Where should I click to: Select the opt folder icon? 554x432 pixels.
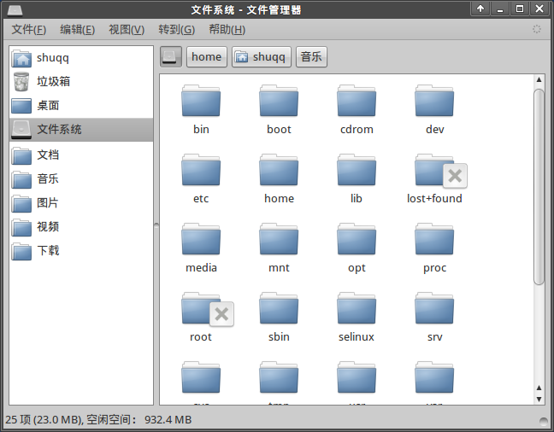357,239
